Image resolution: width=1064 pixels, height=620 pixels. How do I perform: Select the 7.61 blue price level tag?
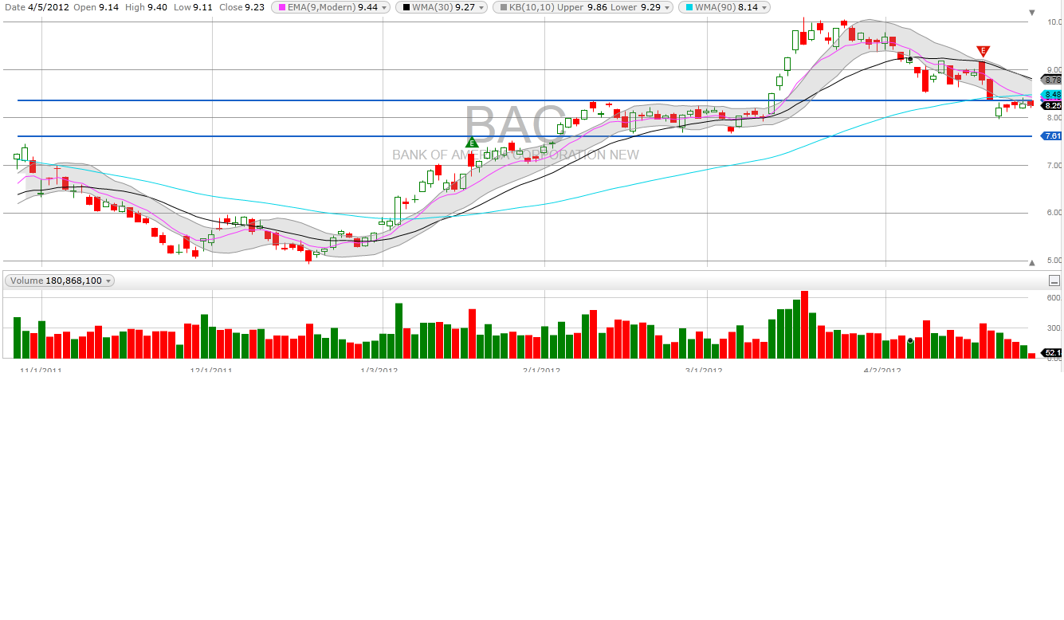tap(1051, 136)
